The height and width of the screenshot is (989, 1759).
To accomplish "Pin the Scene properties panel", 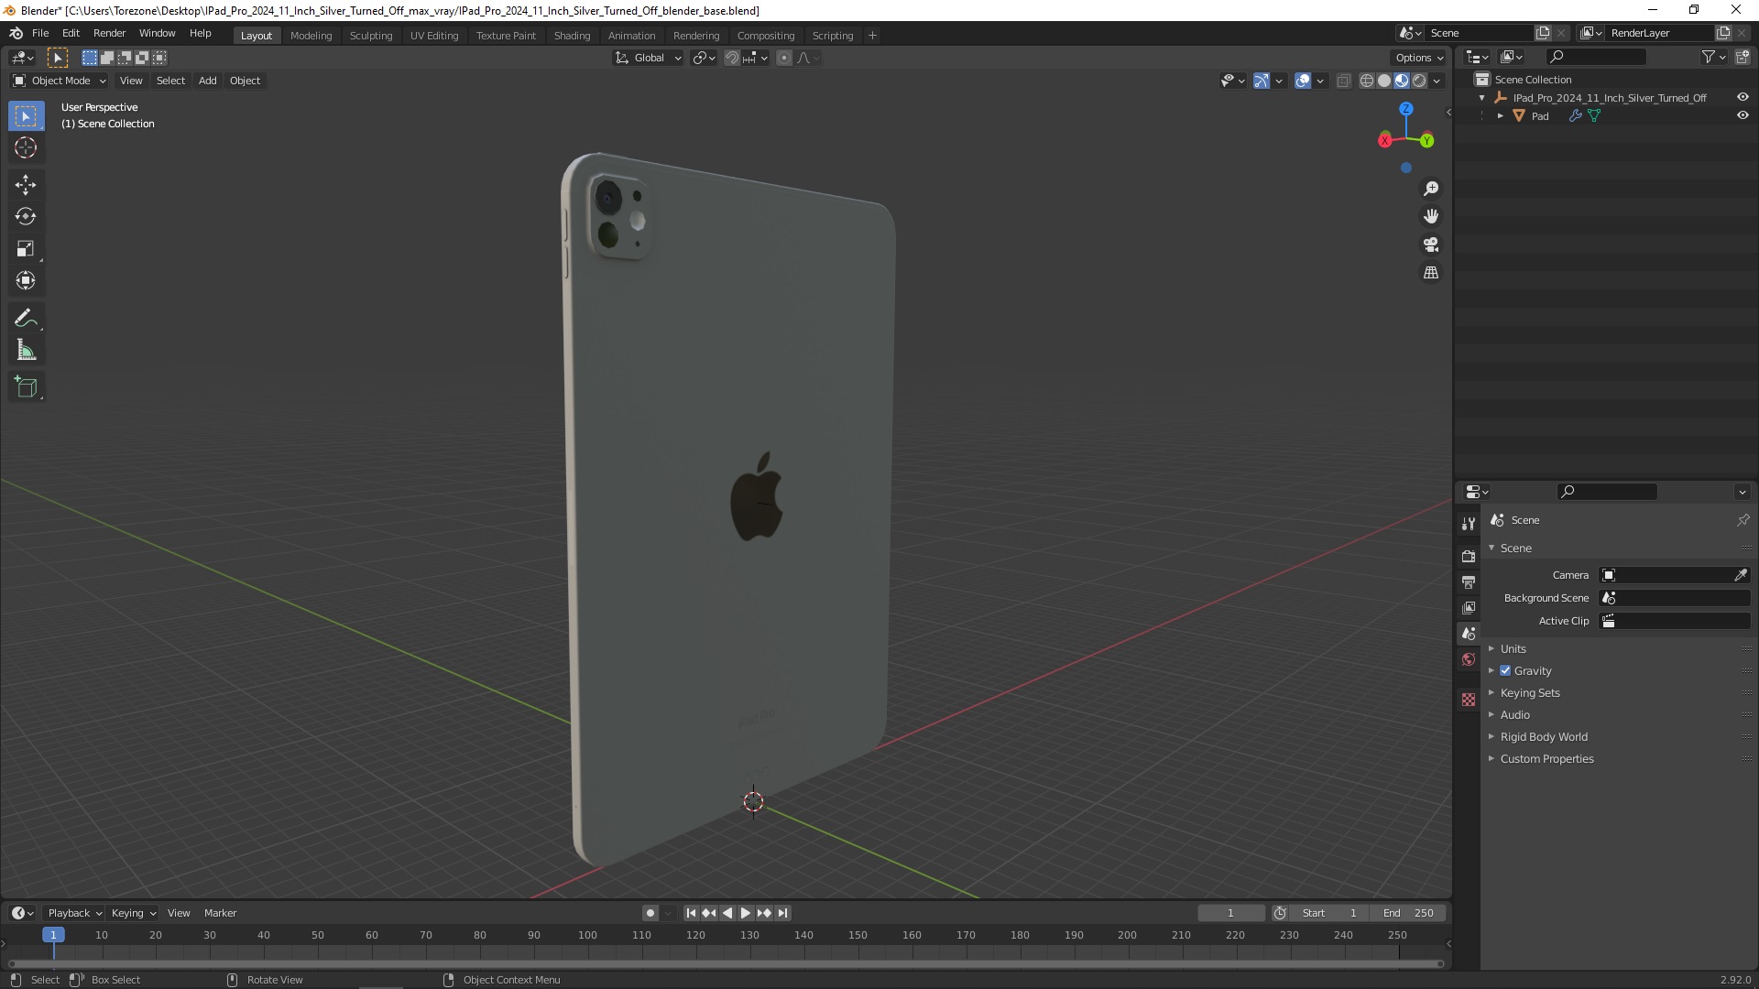I will (x=1743, y=520).
